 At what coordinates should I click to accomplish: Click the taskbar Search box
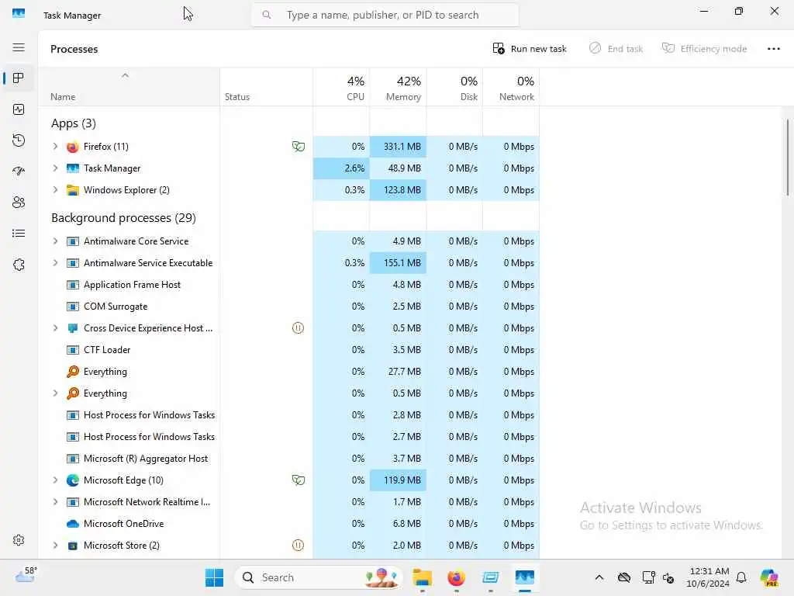click(319, 577)
